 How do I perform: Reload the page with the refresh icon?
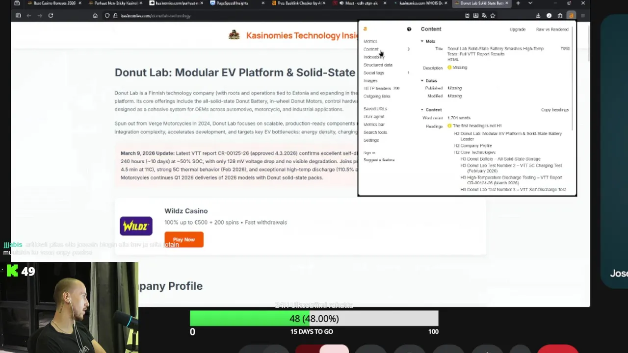(x=51, y=16)
